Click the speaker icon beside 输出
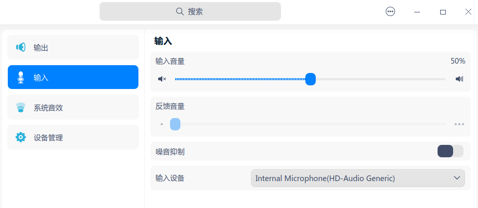 (21, 48)
